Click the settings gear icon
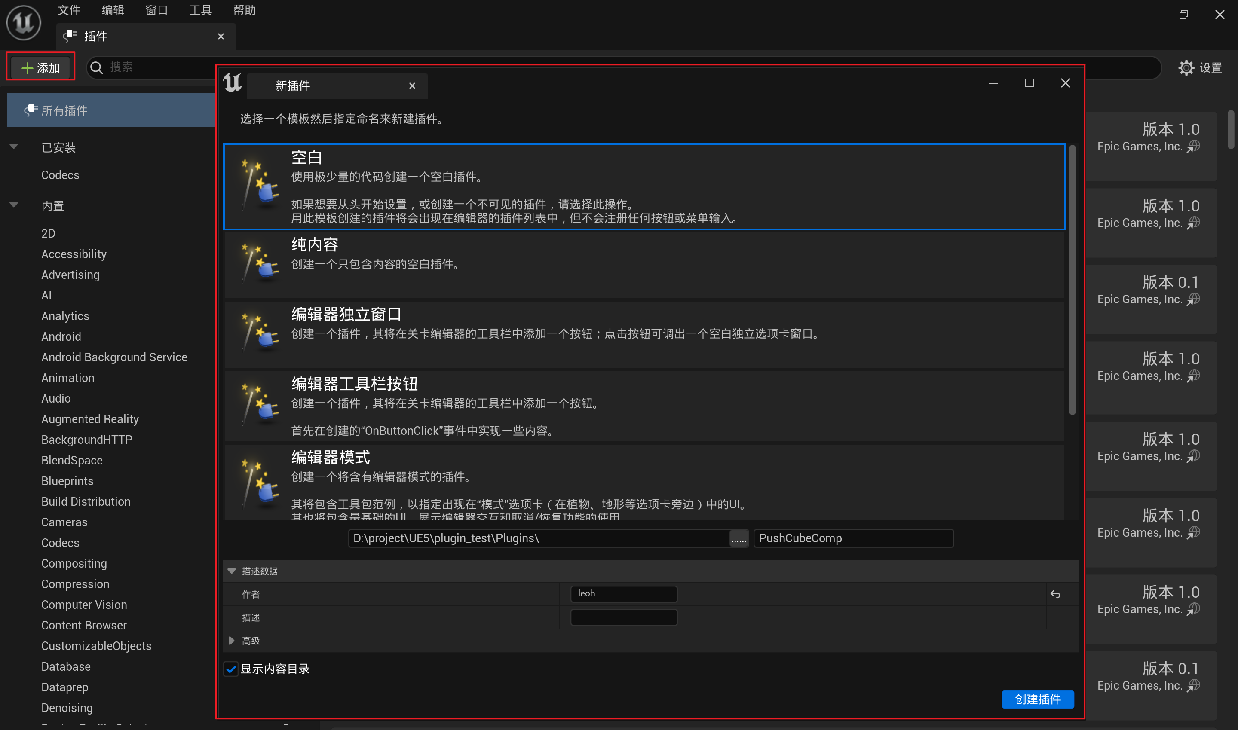The height and width of the screenshot is (730, 1238). point(1186,67)
